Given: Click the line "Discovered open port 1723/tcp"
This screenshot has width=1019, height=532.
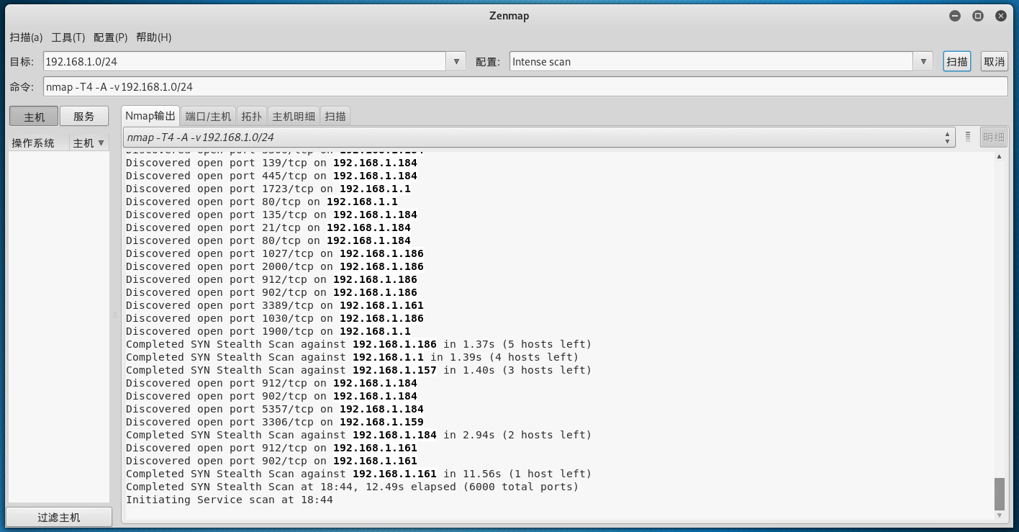Looking at the screenshot, I should click(268, 189).
